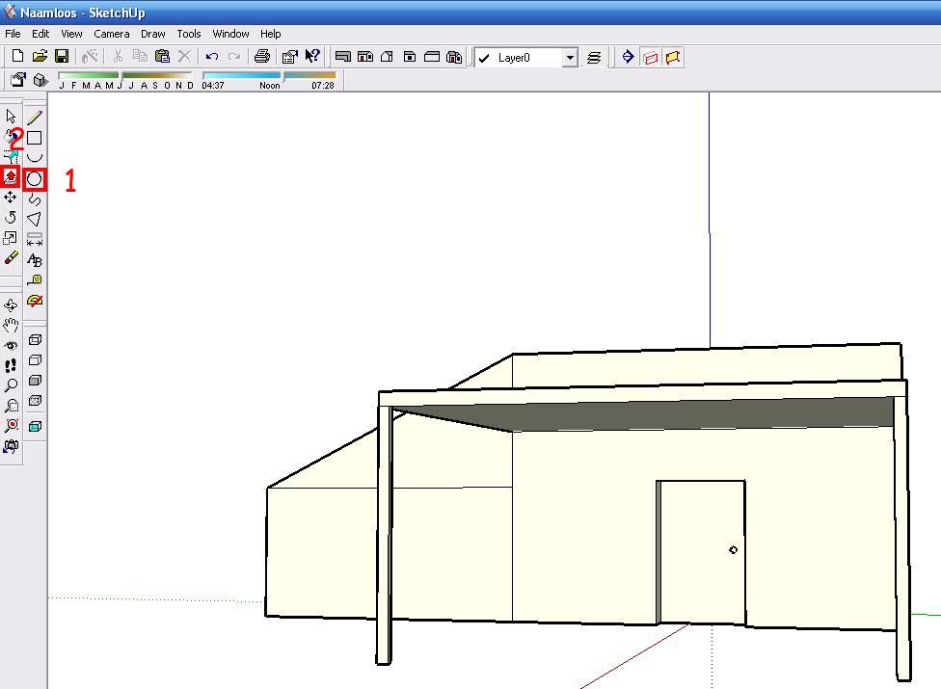The image size is (941, 689).
Task: Expand the Layer0 layer dropdown
Action: (570, 58)
